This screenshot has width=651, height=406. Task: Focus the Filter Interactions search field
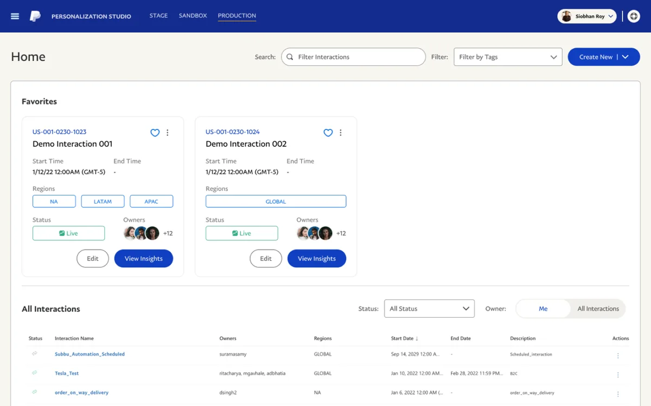(353, 57)
